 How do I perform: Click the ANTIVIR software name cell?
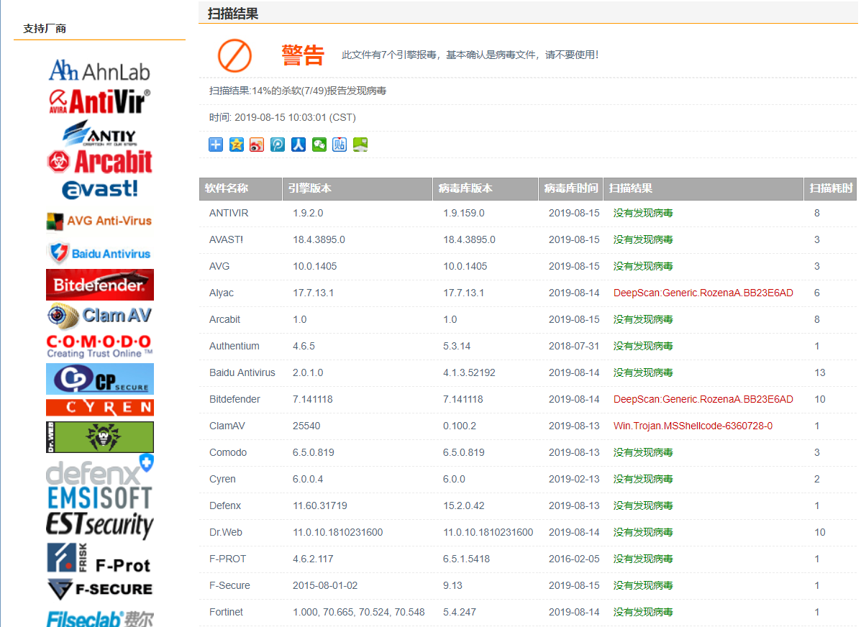coord(229,213)
